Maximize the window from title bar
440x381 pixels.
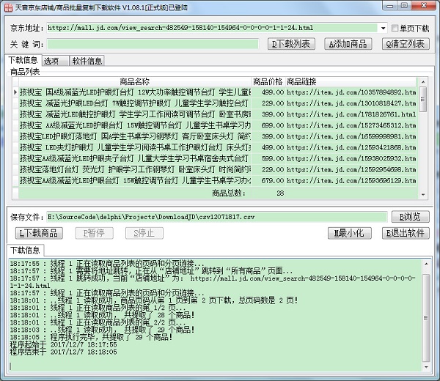404,6
